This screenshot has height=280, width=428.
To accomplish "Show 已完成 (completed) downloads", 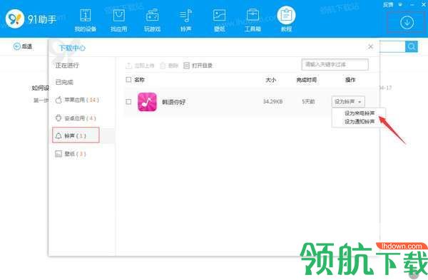I will pos(64,82).
